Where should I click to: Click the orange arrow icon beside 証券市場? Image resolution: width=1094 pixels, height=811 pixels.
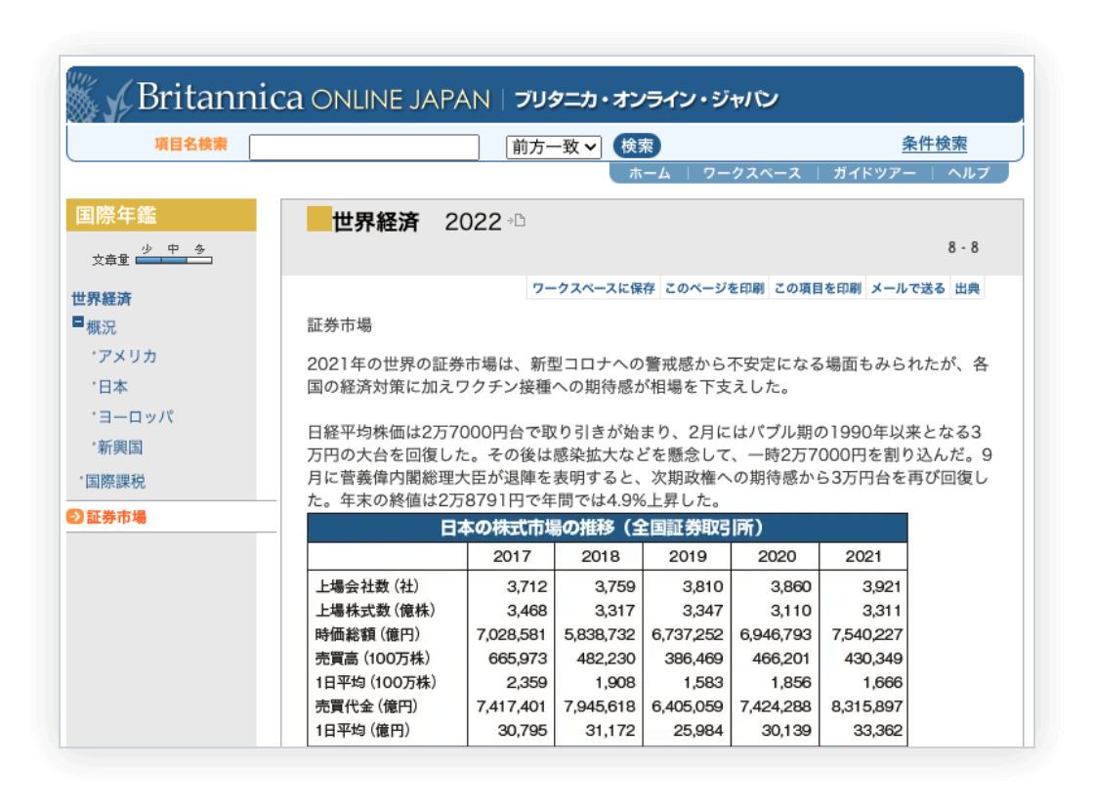tap(75, 517)
